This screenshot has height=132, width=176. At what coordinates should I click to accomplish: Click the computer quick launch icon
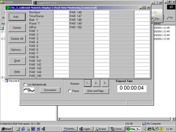coord(38,129)
